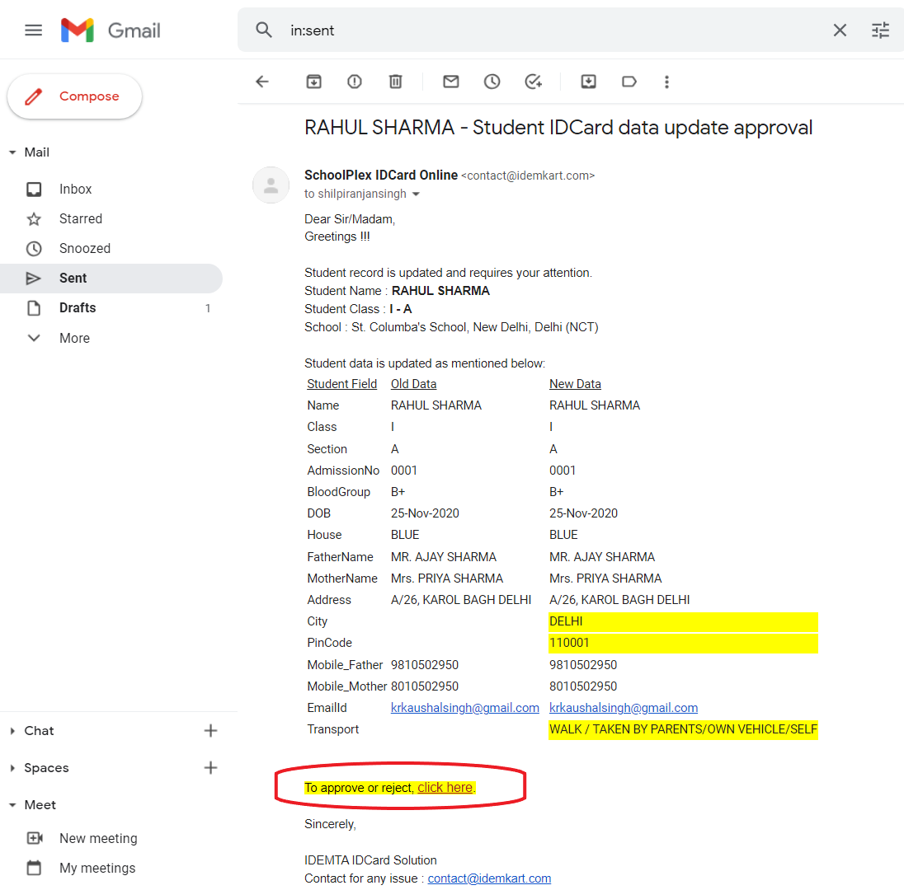Click the Compose button
Viewport: 904px width, 890px height.
point(75,96)
